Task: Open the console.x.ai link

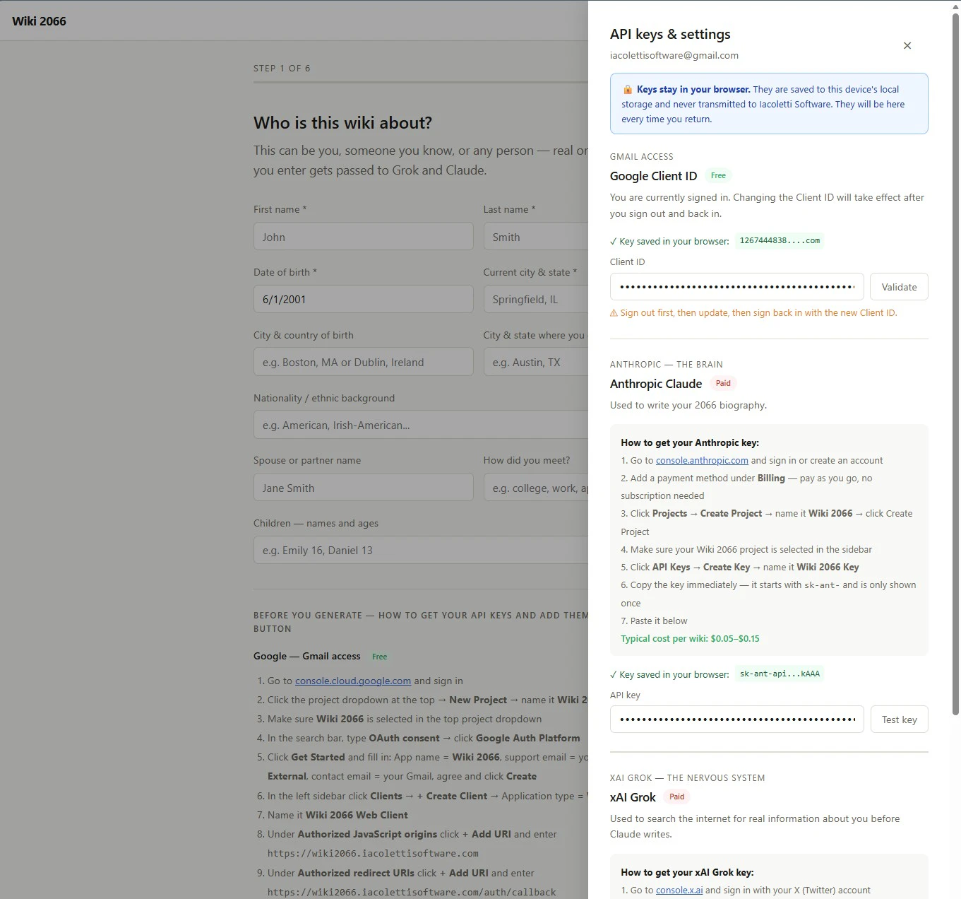Action: click(679, 890)
